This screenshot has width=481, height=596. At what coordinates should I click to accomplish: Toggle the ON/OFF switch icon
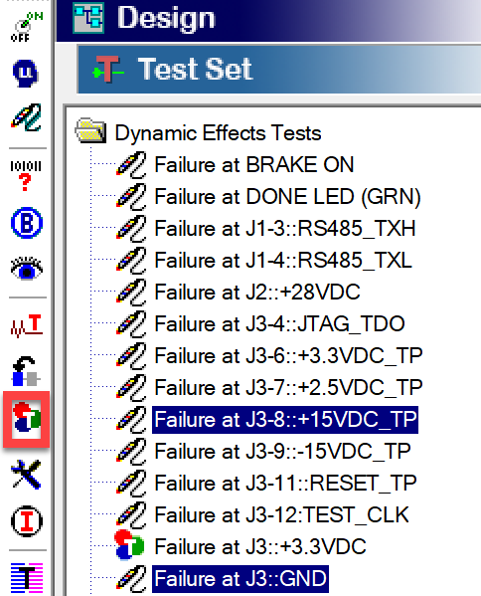[x=26, y=27]
